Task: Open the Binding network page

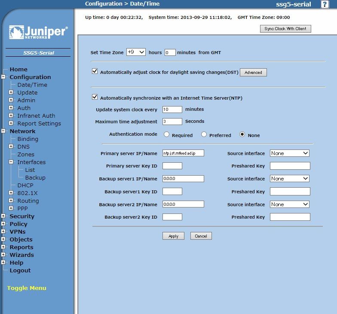Action: [28, 139]
